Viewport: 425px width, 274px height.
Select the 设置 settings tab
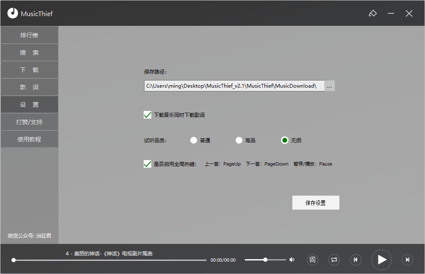pos(29,105)
